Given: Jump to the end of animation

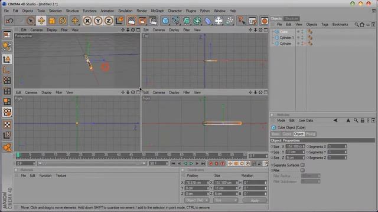Looking at the screenshot, I should pos(203,164).
